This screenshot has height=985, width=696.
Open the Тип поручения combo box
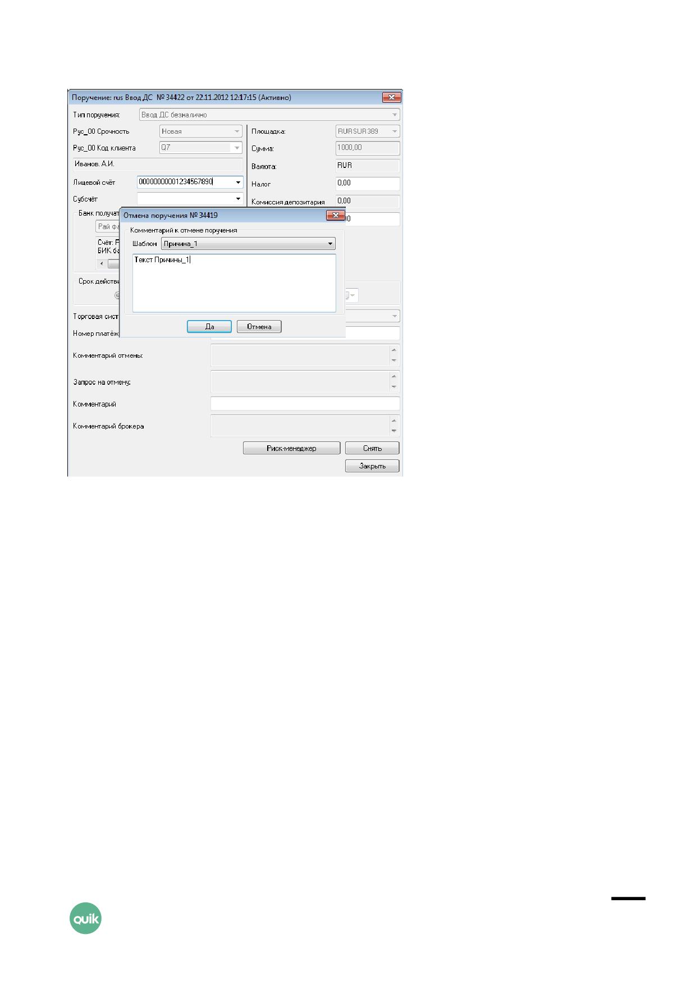click(269, 115)
